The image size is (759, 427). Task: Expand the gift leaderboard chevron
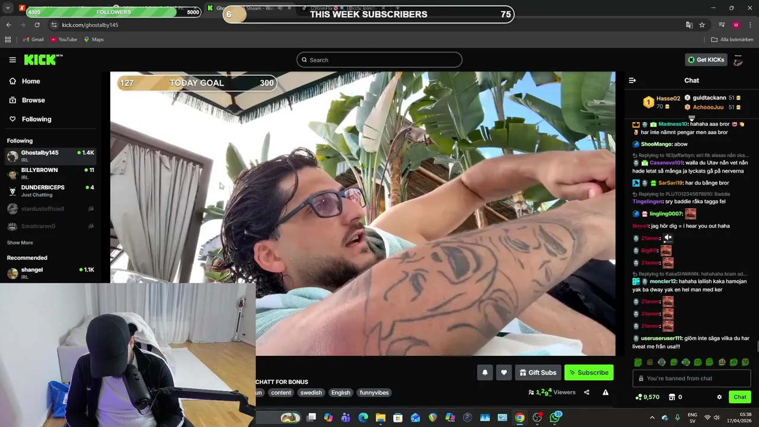click(691, 118)
